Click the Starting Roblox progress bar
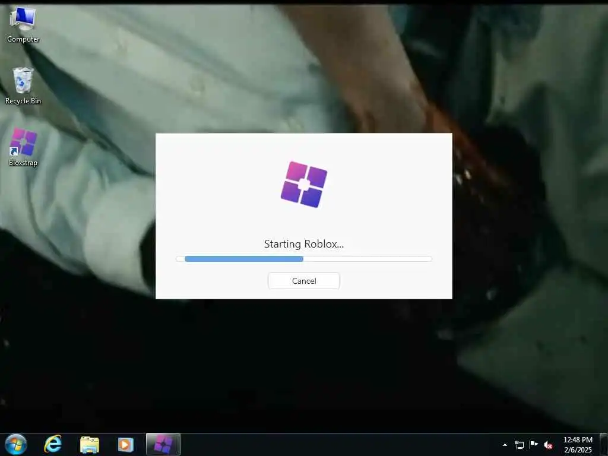608x456 pixels. pos(303,259)
